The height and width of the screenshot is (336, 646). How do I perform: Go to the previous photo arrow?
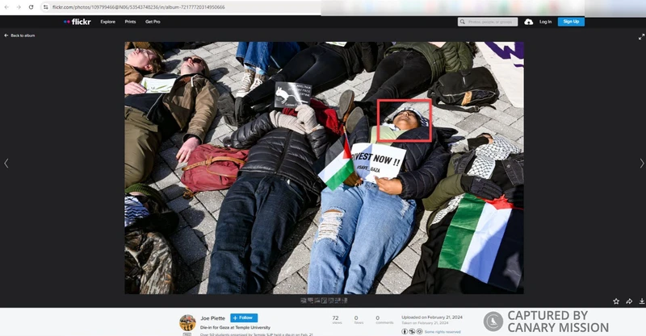[x=6, y=164]
